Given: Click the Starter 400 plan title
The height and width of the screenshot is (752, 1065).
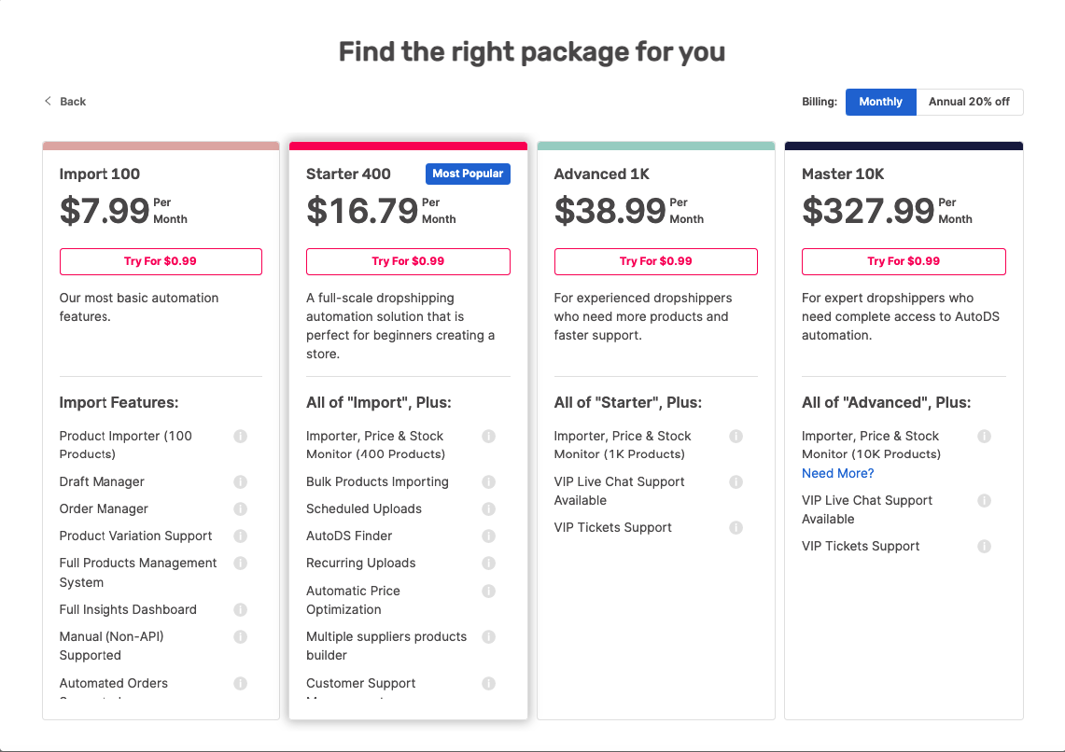Looking at the screenshot, I should 348,174.
